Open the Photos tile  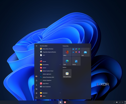(76, 61)
